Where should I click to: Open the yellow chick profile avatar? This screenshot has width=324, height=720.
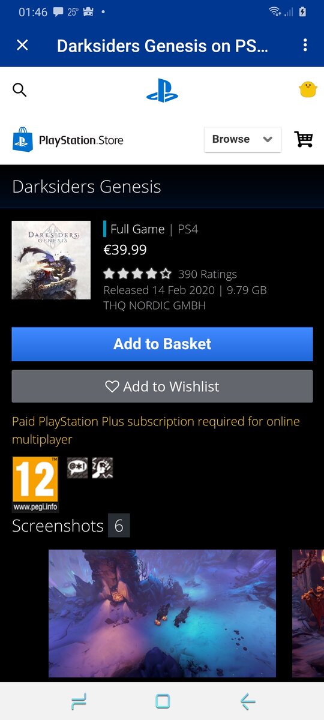pyautogui.click(x=308, y=90)
